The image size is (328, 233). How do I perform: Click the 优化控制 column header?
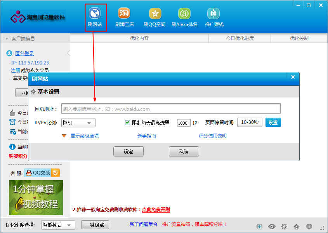click(299, 38)
